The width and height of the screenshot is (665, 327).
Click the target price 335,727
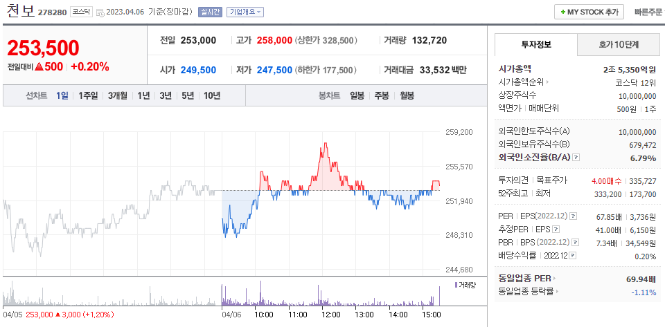pos(643,181)
